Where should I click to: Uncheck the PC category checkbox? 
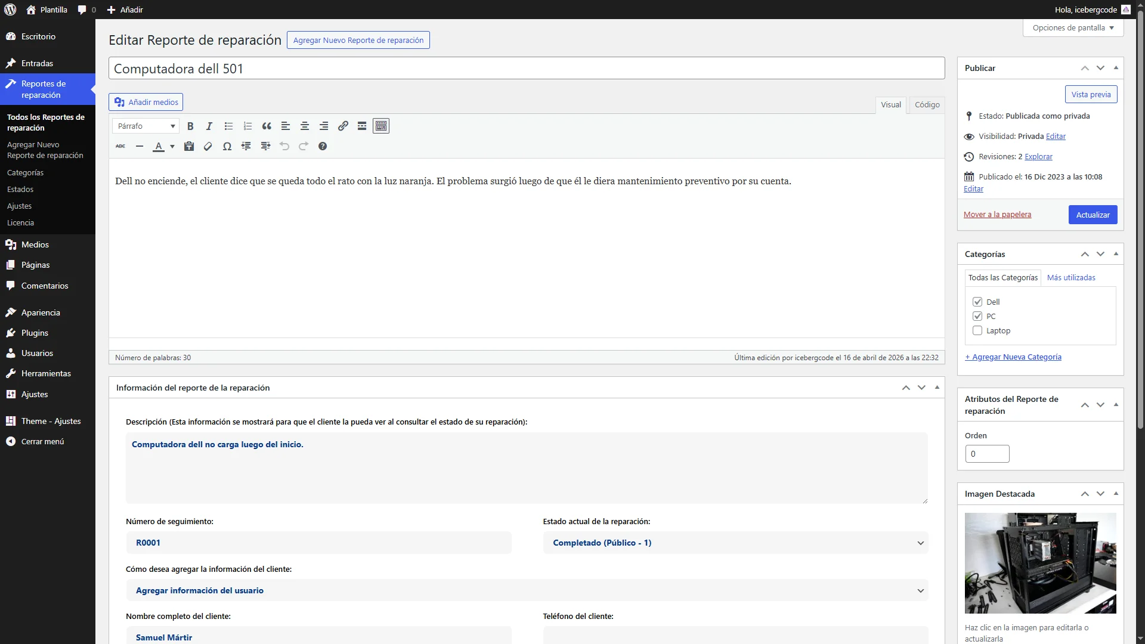coord(977,316)
